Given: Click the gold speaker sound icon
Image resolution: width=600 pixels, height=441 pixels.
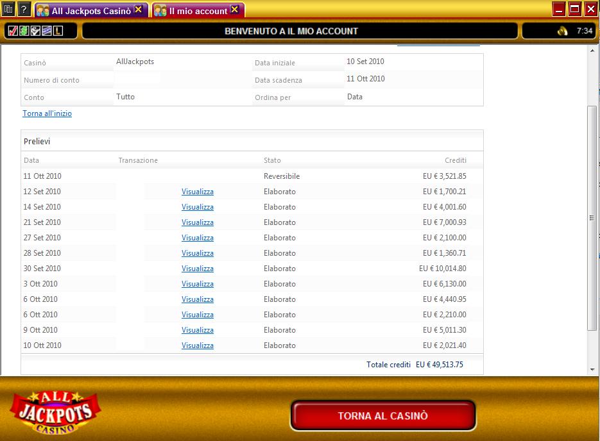Looking at the screenshot, I should coord(562,31).
